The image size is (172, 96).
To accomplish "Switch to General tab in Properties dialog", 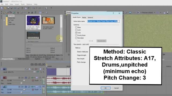I will (x=90, y=18).
